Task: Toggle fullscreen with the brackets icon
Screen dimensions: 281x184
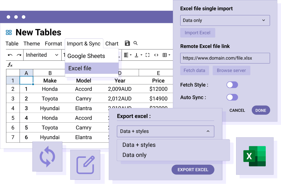Action: coord(148,55)
